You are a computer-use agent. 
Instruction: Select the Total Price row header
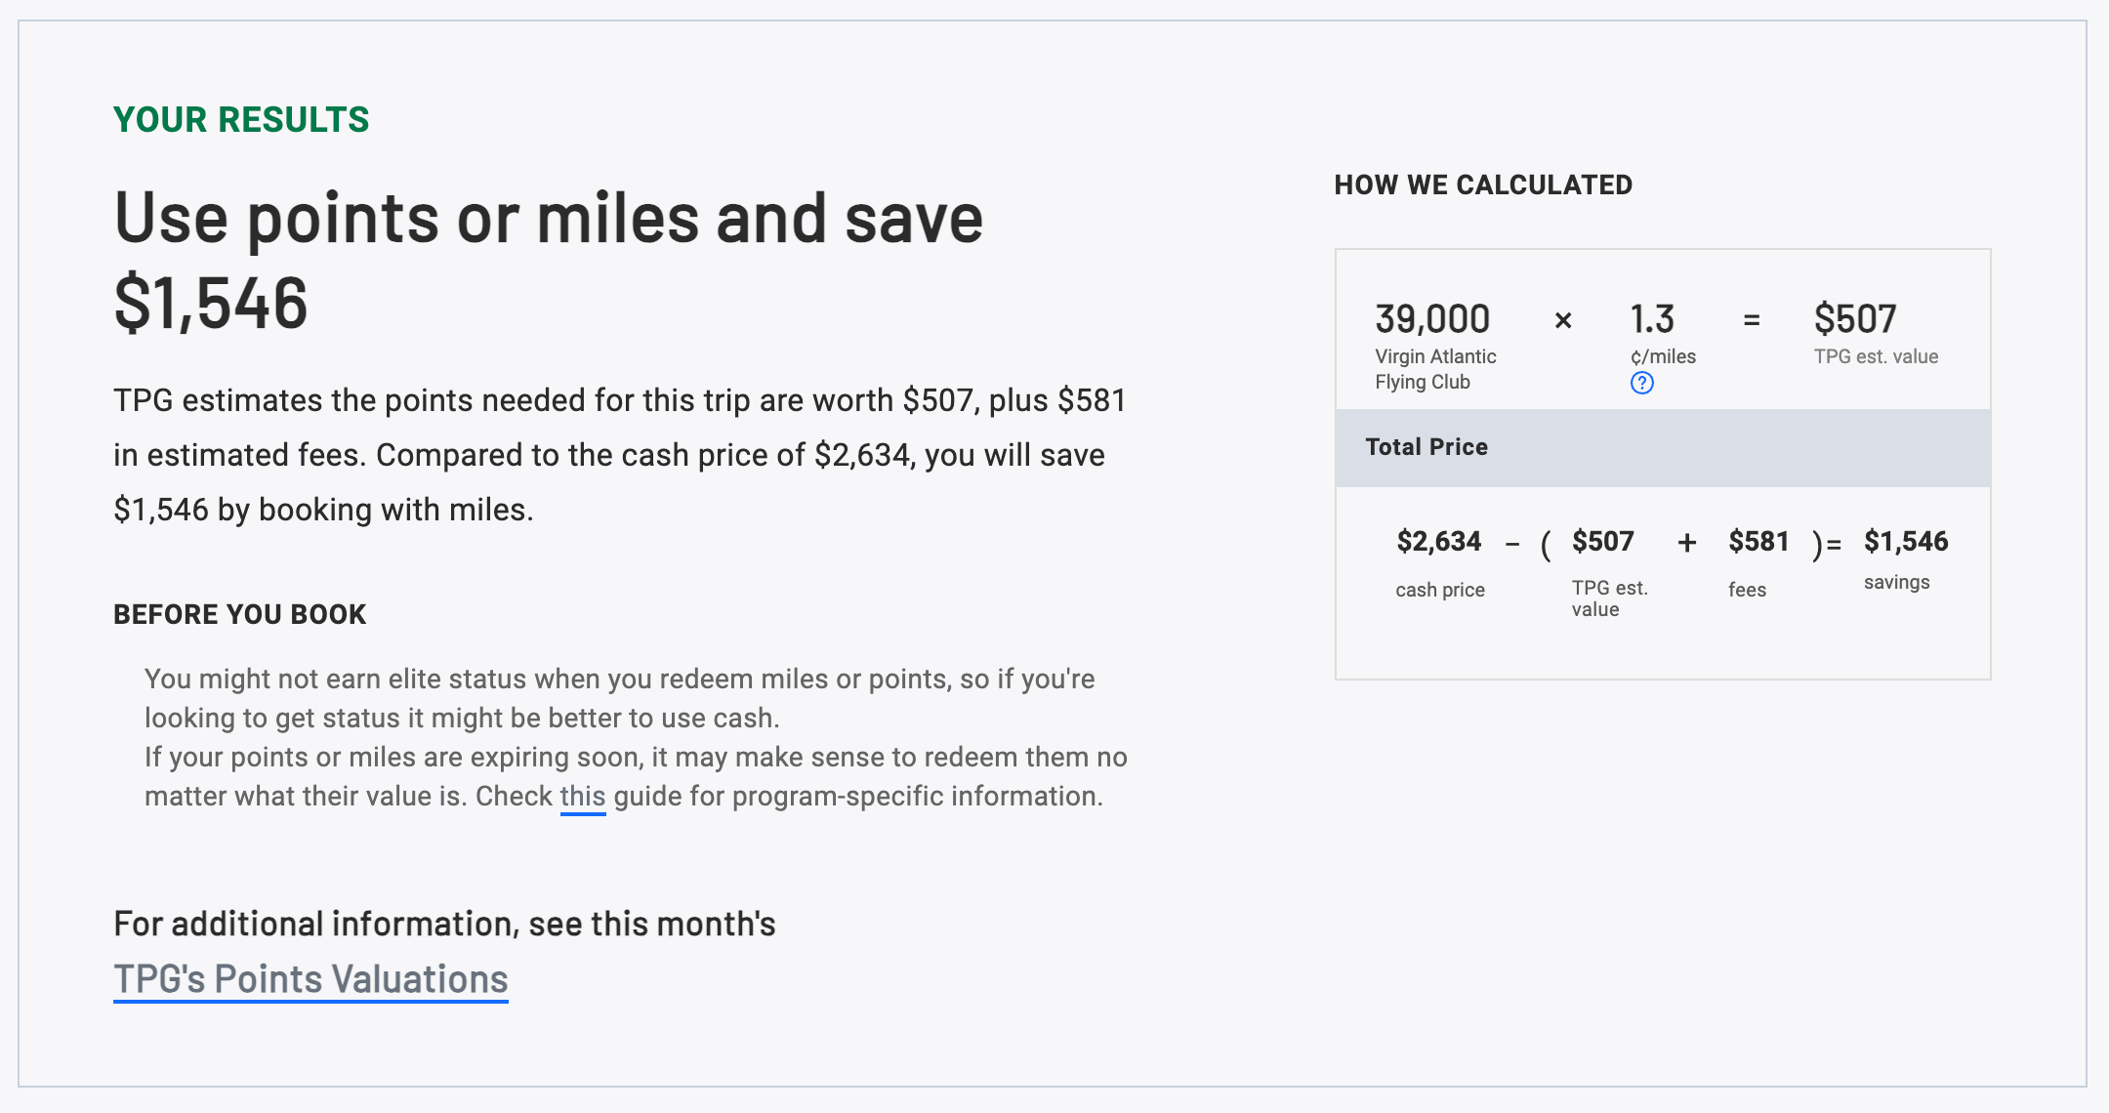(1427, 447)
